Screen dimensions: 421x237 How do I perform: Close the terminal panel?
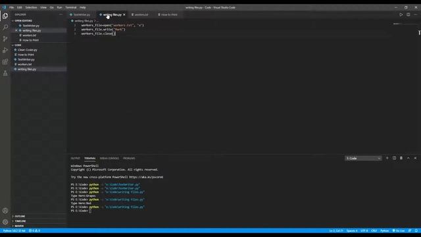point(415,158)
